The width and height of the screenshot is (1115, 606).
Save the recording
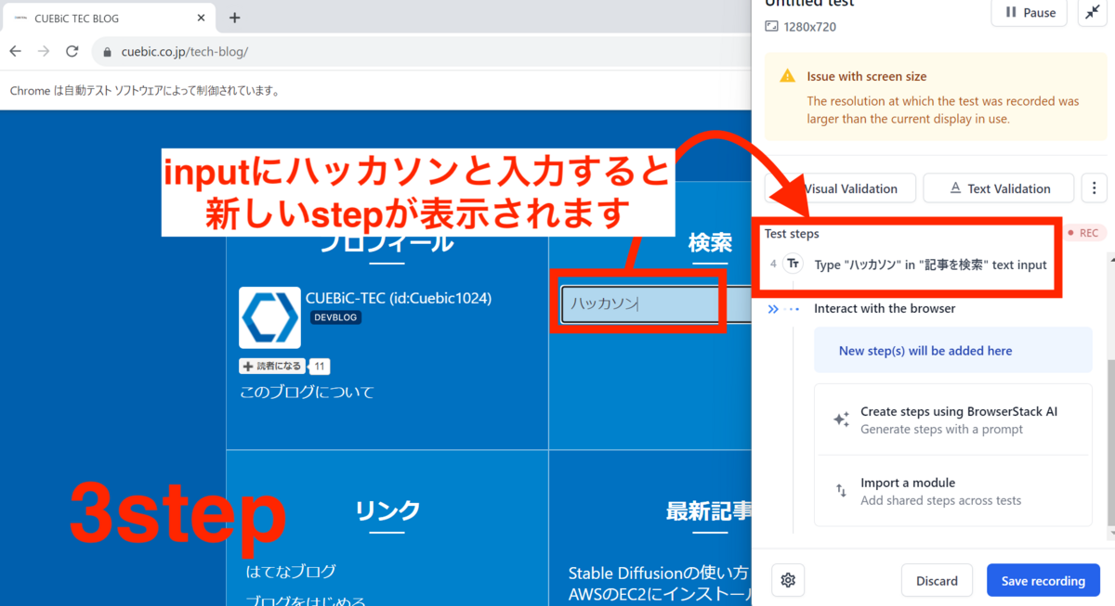click(x=1043, y=580)
